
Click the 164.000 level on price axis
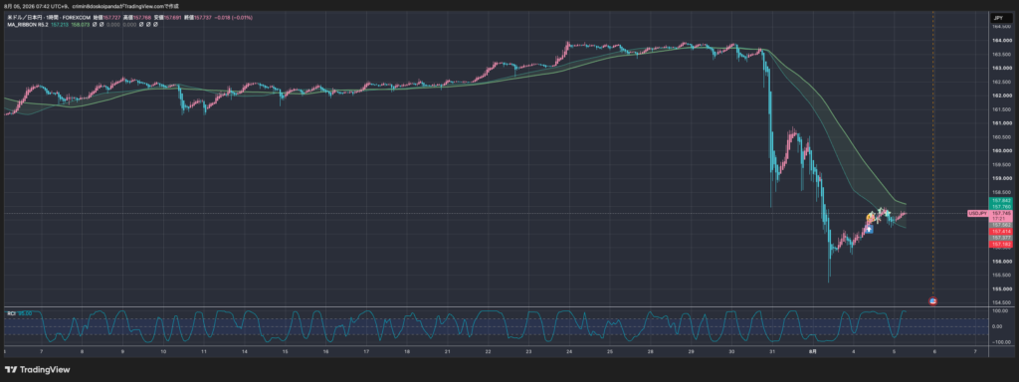pyautogui.click(x=1000, y=40)
